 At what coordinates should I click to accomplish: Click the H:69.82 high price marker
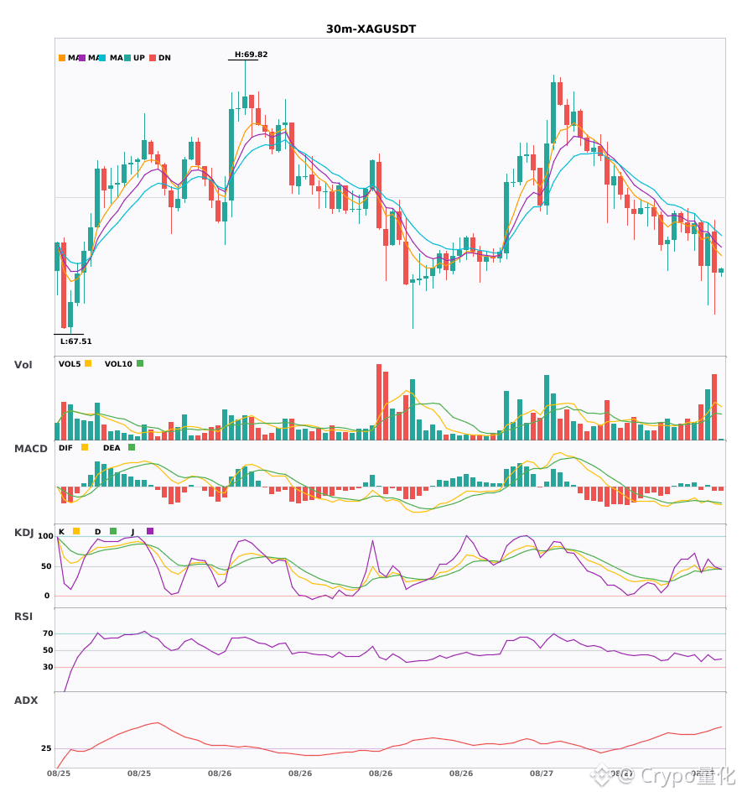[251, 55]
